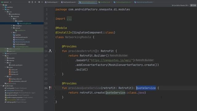Select QuoteService in project tree
The height and width of the screenshot is (111, 197).
pos(21,30)
